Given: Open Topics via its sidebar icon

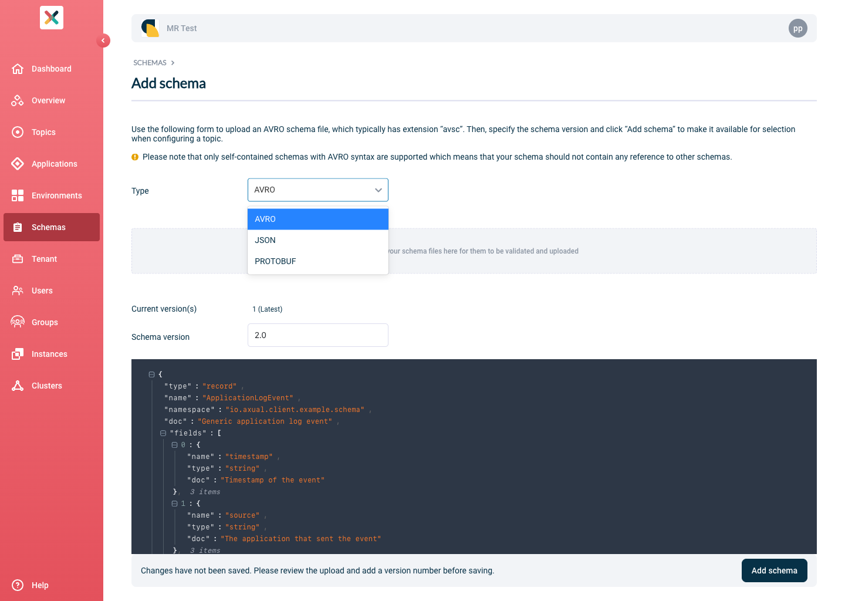Looking at the screenshot, I should tap(18, 132).
